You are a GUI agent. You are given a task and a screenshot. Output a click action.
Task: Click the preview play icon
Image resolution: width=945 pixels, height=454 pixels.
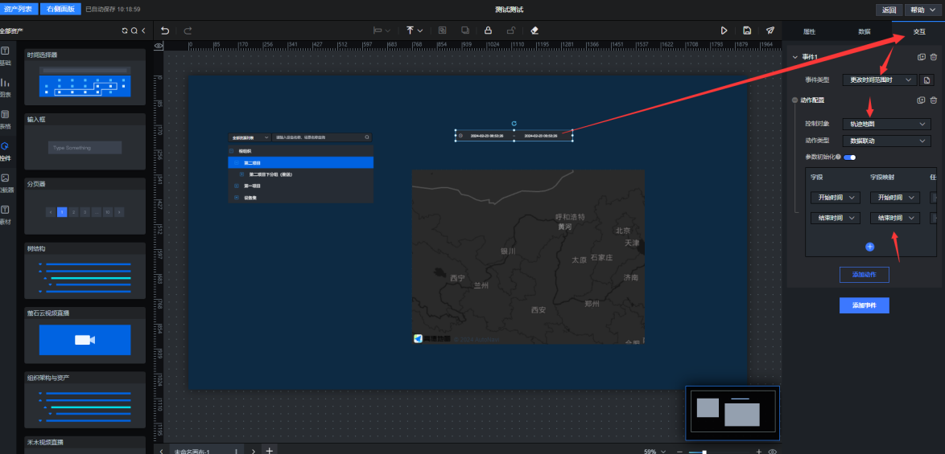click(724, 31)
